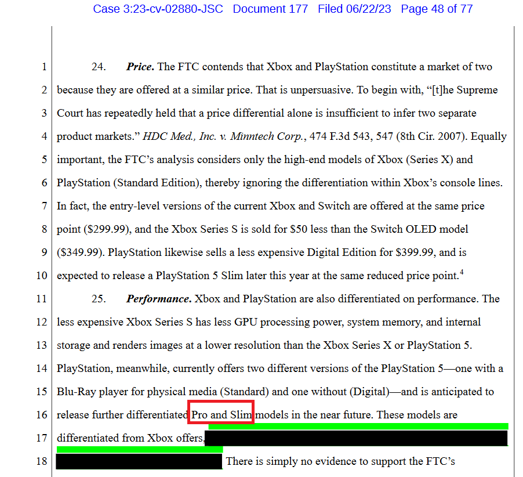Click 'Digital Edition' on line 9
Image resolution: width=523 pixels, height=477 pixels.
[x=342, y=252]
